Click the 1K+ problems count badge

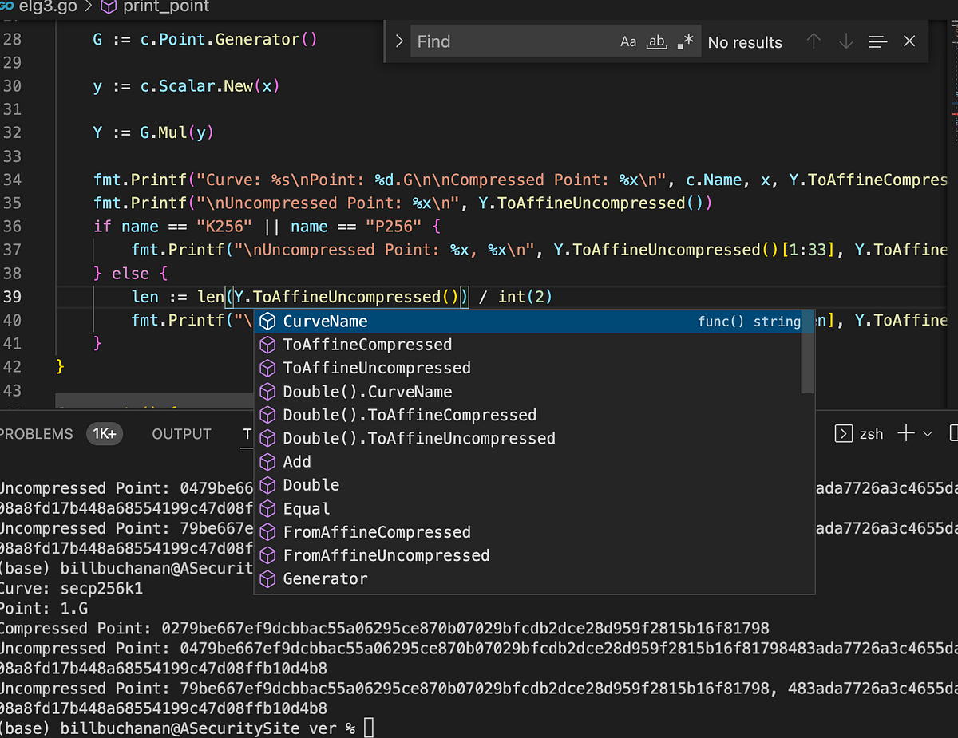[x=105, y=434]
